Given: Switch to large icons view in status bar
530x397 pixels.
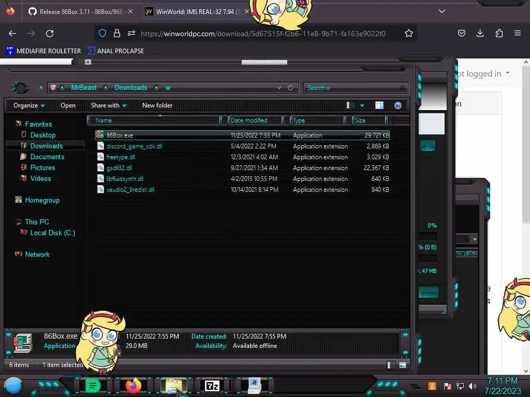Looking at the screenshot, I should pos(403,364).
